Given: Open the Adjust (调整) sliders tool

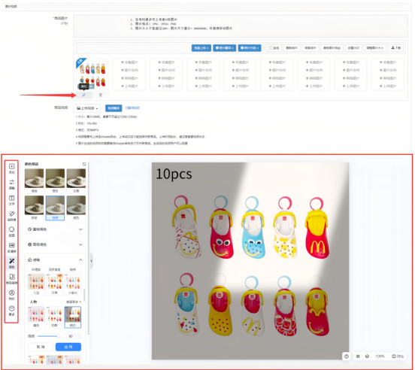Looking at the screenshot, I should 11,184.
